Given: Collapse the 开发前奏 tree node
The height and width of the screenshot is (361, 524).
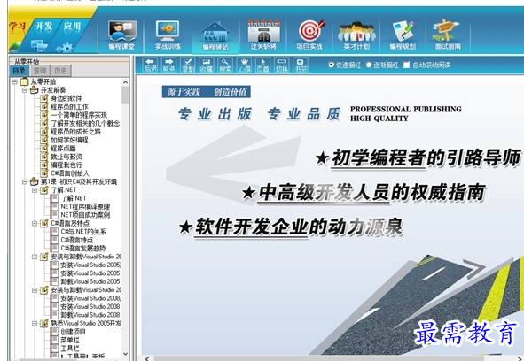Looking at the screenshot, I should (x=25, y=89).
